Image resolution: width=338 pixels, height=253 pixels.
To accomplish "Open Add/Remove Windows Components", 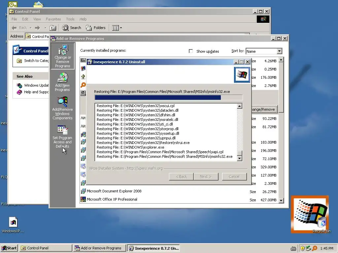I will 62,108.
